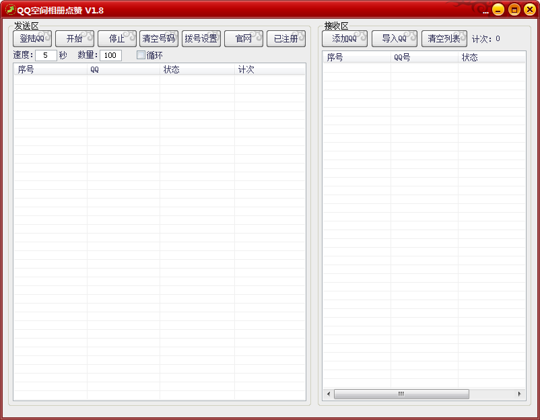Sort send list by 序号 column
Screen dimensions: 540x420
pos(50,69)
